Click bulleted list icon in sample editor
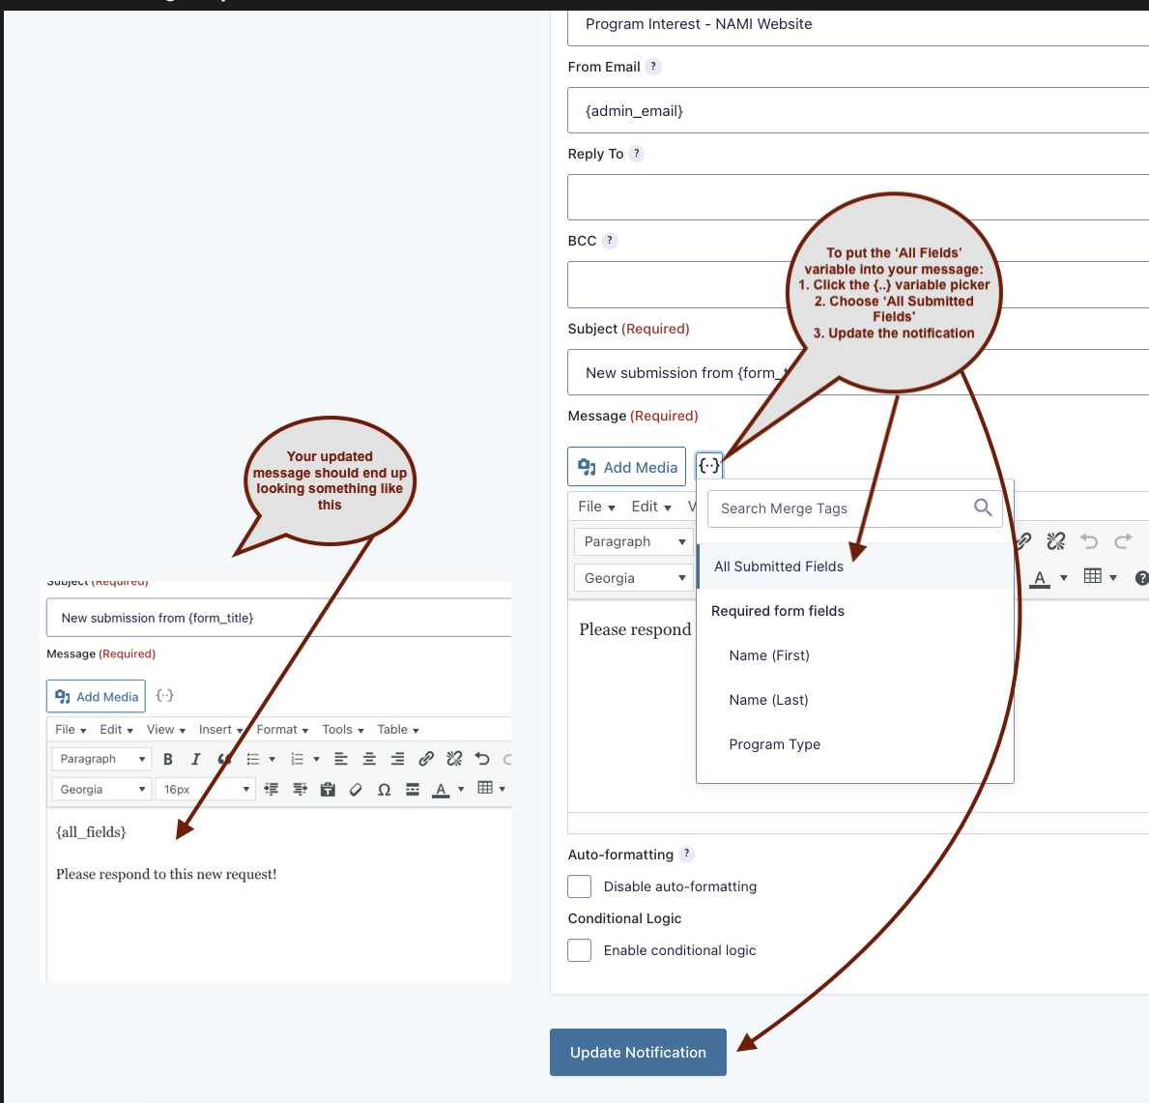The image size is (1149, 1103). [x=253, y=759]
